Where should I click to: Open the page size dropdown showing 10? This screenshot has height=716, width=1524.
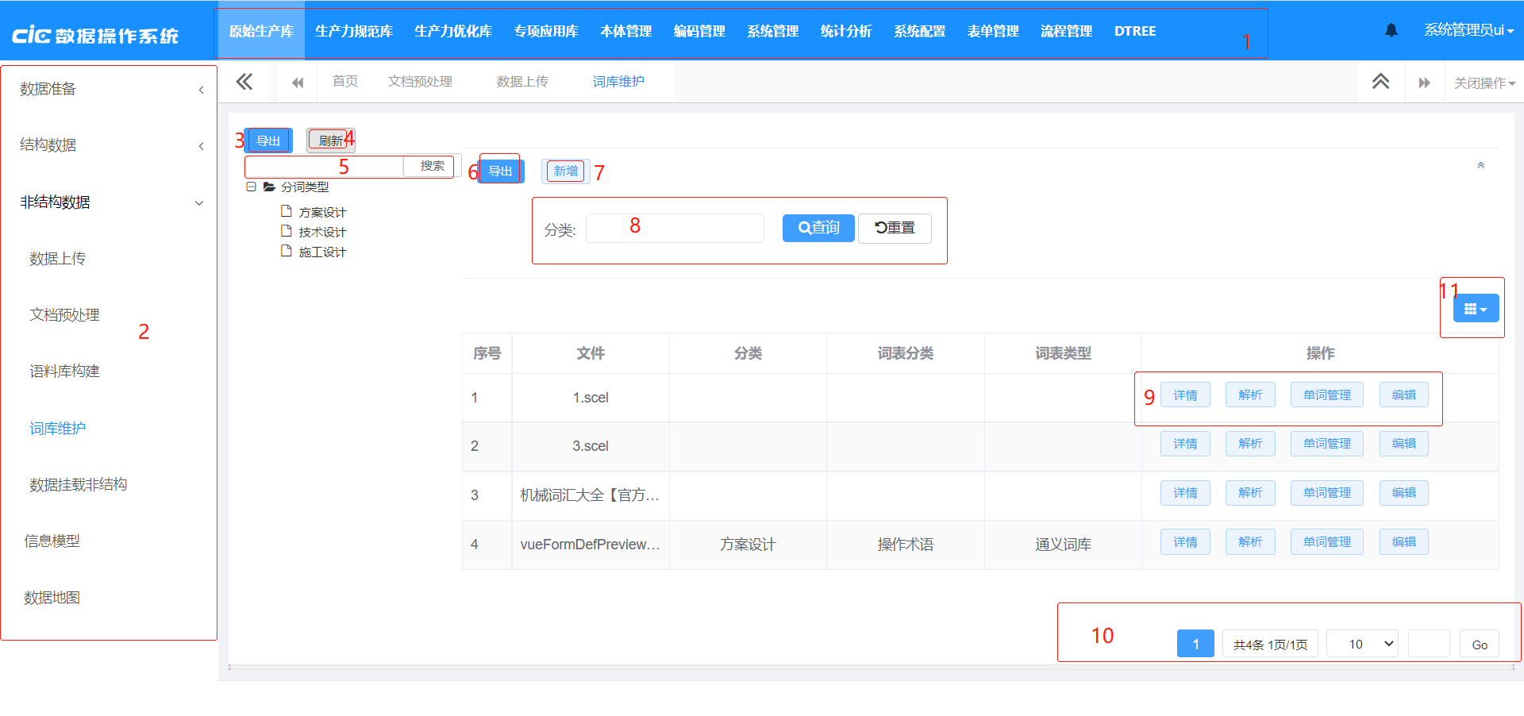coord(1361,643)
